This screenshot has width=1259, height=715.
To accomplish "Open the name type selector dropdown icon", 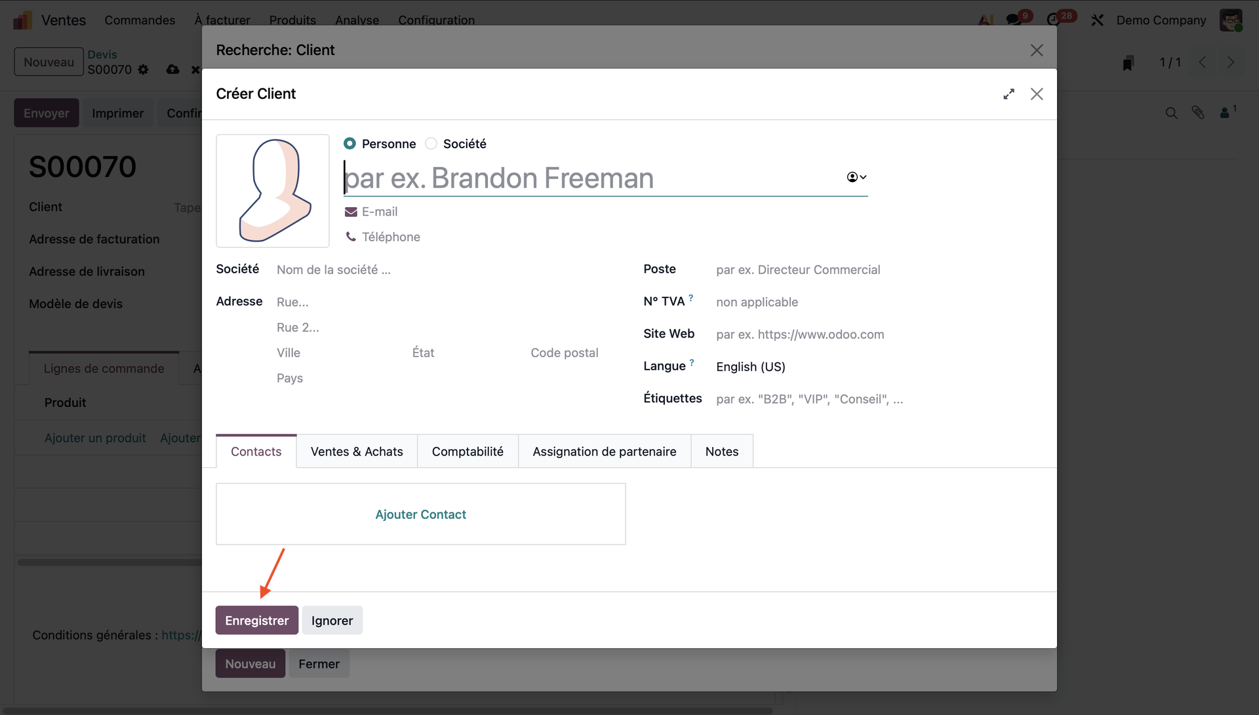I will click(856, 177).
